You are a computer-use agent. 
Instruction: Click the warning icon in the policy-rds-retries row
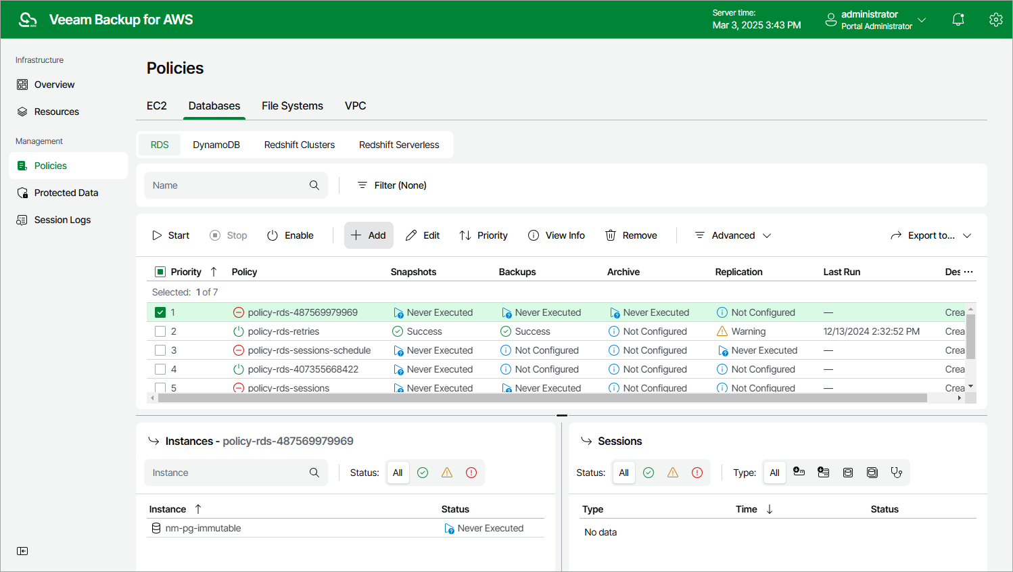pos(722,331)
